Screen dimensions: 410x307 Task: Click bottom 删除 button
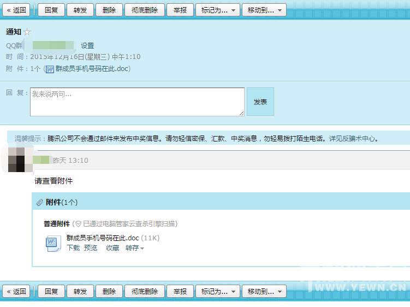point(109,291)
